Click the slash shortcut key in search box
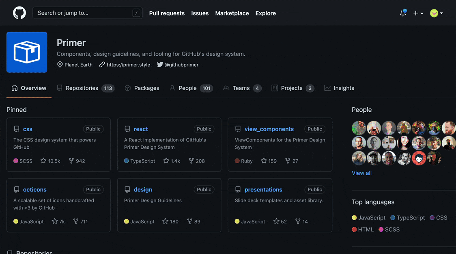456x254 pixels. click(x=136, y=13)
